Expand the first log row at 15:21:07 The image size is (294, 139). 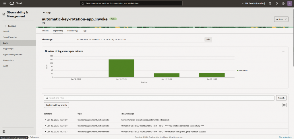[45, 120]
